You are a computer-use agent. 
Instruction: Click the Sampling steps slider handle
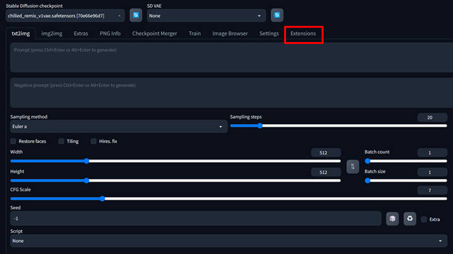[x=260, y=125]
